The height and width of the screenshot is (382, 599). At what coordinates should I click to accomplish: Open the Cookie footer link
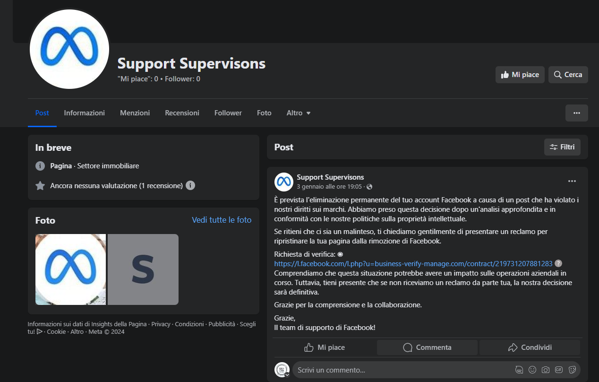tap(56, 332)
